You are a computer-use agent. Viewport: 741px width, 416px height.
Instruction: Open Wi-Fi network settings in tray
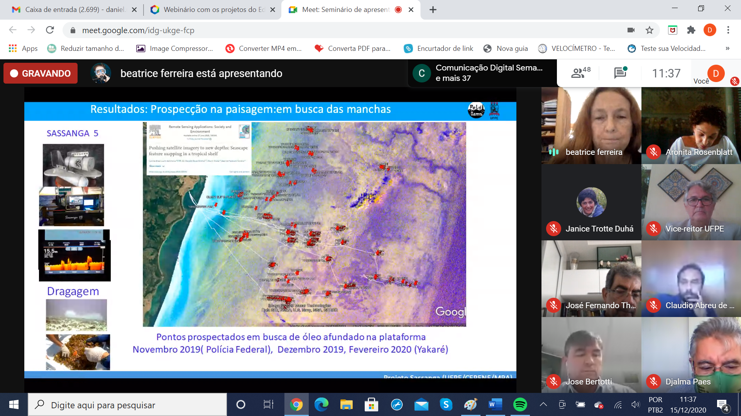618,404
